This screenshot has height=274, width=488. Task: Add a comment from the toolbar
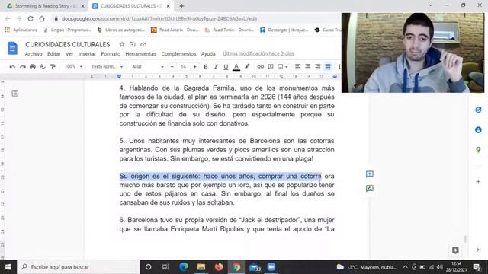pos(271,67)
